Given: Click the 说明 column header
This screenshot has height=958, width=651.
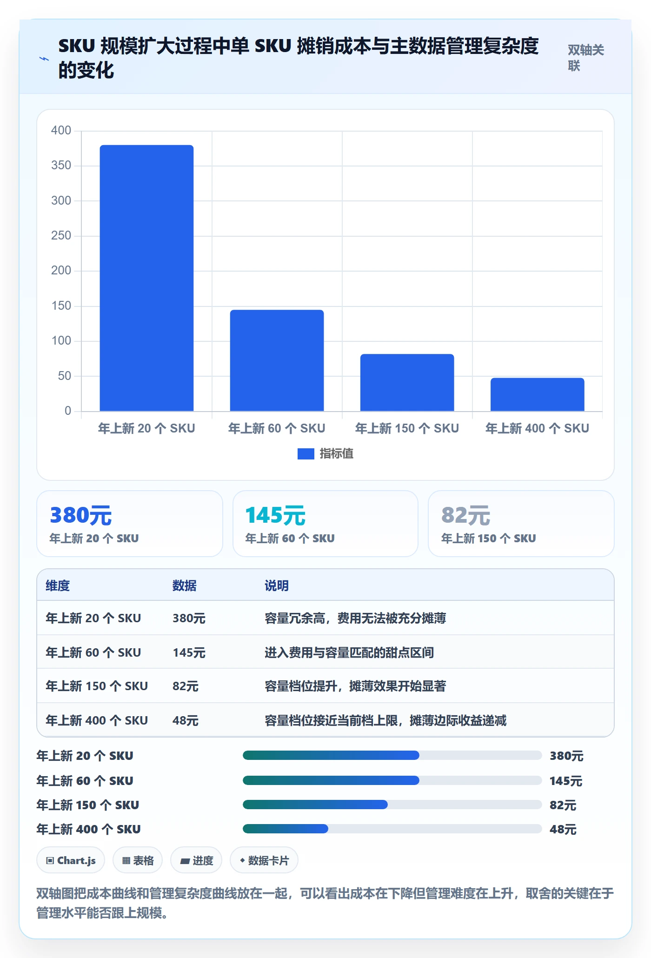Looking at the screenshot, I should pyautogui.click(x=277, y=585).
